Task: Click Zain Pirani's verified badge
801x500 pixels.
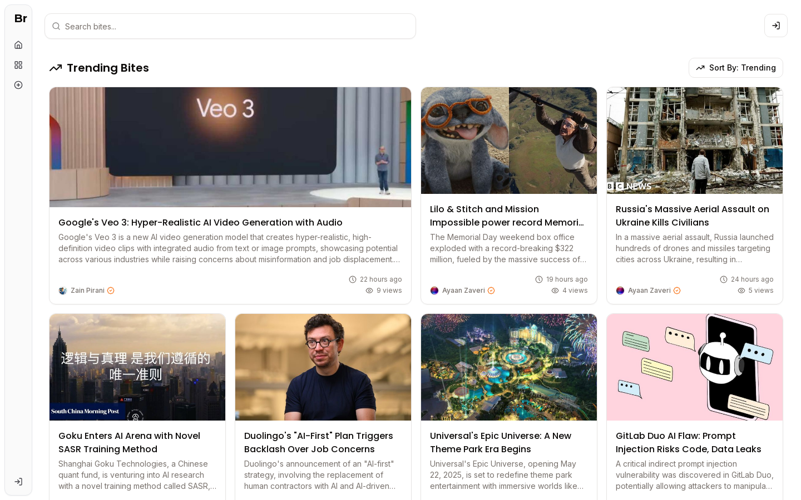Action: [111, 291]
